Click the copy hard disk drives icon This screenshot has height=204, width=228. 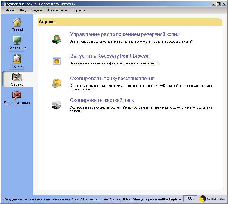click(56, 105)
